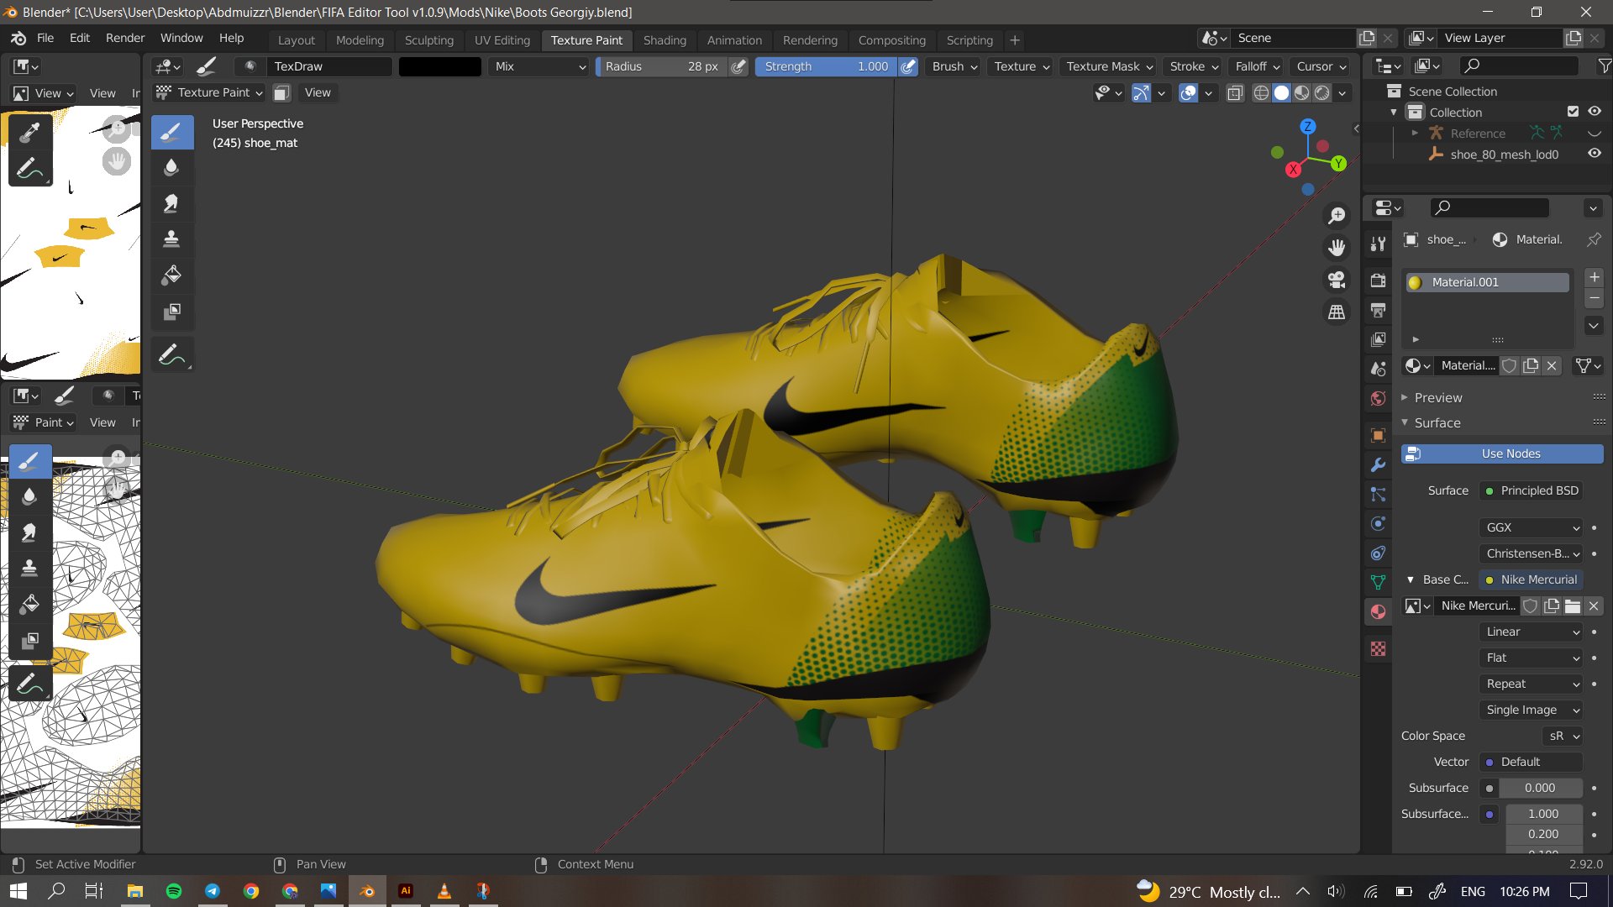
Task: Toggle Collection exclude checkbox in outliner
Action: [x=1573, y=112]
